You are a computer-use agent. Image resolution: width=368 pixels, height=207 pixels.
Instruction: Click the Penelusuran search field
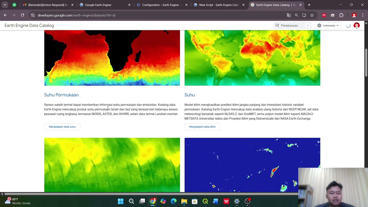(x=292, y=26)
